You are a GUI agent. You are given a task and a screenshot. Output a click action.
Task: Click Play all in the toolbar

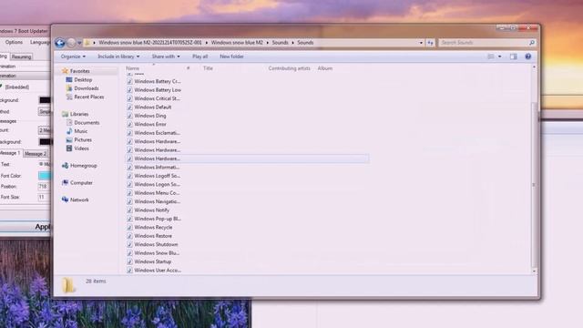[x=200, y=56]
